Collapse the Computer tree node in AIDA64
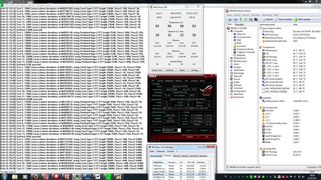This screenshot has height=180, width=321. coord(229,31)
